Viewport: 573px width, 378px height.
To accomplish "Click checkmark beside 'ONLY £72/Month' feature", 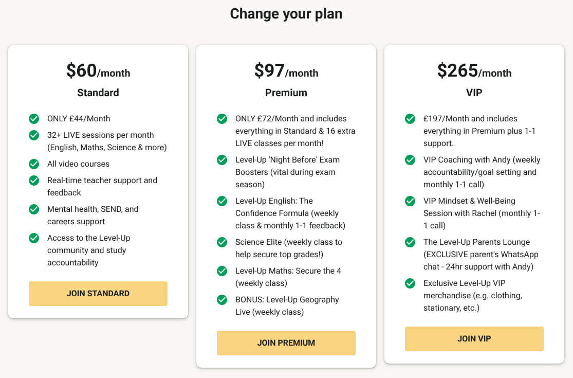I will [x=222, y=119].
